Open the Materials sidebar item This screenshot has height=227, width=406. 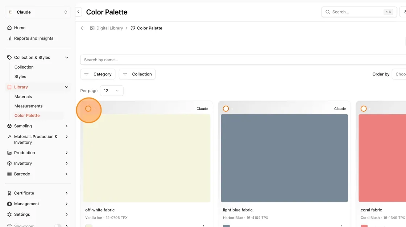pyautogui.click(x=23, y=97)
